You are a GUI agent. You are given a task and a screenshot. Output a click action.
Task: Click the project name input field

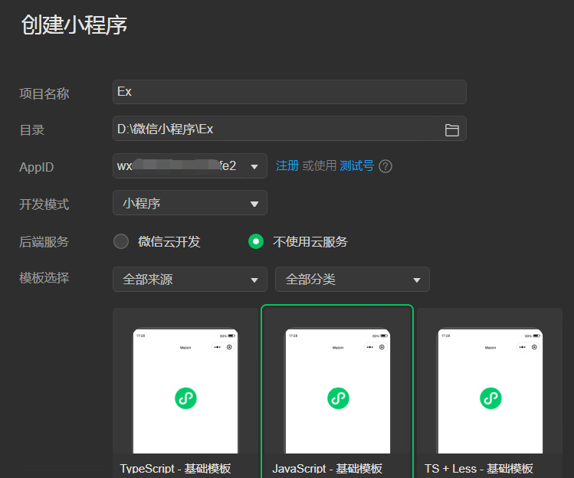[x=289, y=92]
